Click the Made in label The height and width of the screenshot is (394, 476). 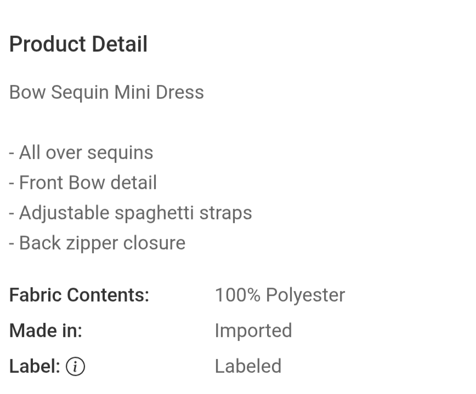(46, 330)
